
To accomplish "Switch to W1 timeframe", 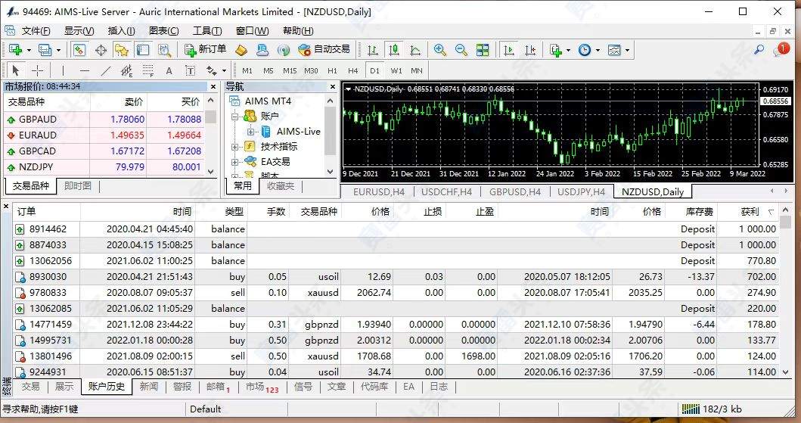I will [x=396, y=70].
